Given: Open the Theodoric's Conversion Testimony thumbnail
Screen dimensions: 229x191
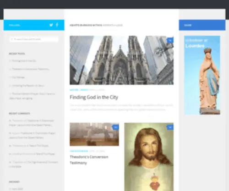Looking at the screenshot, I should pos(94,134).
